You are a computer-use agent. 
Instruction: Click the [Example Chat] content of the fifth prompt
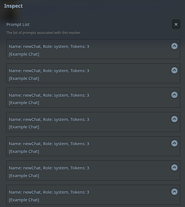tap(24, 151)
